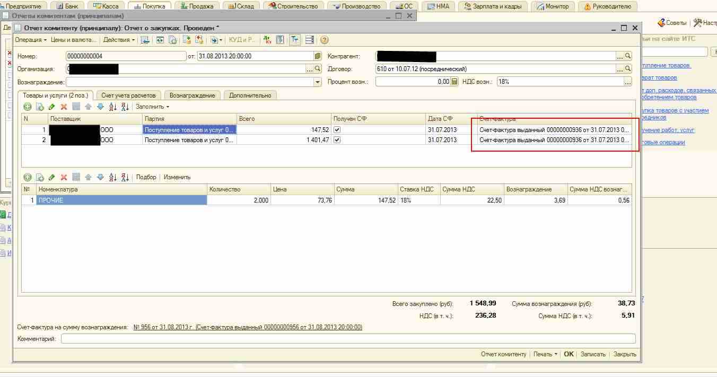This screenshot has height=377, width=717.
Task: Edit row pencil icon in the suppliers toolbar
Action: click(51, 107)
